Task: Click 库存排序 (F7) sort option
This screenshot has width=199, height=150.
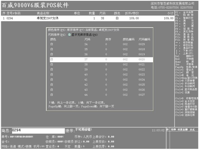Action: pyautogui.click(x=76, y=30)
